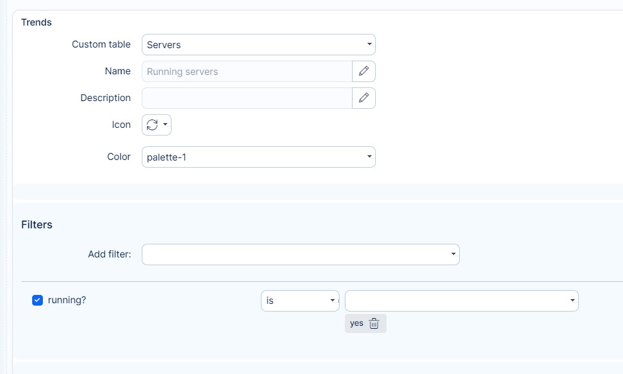Viewport: 623px width, 374px height.
Task: Click the refresh-arrows icon in the Icon picker
Action: 152,125
